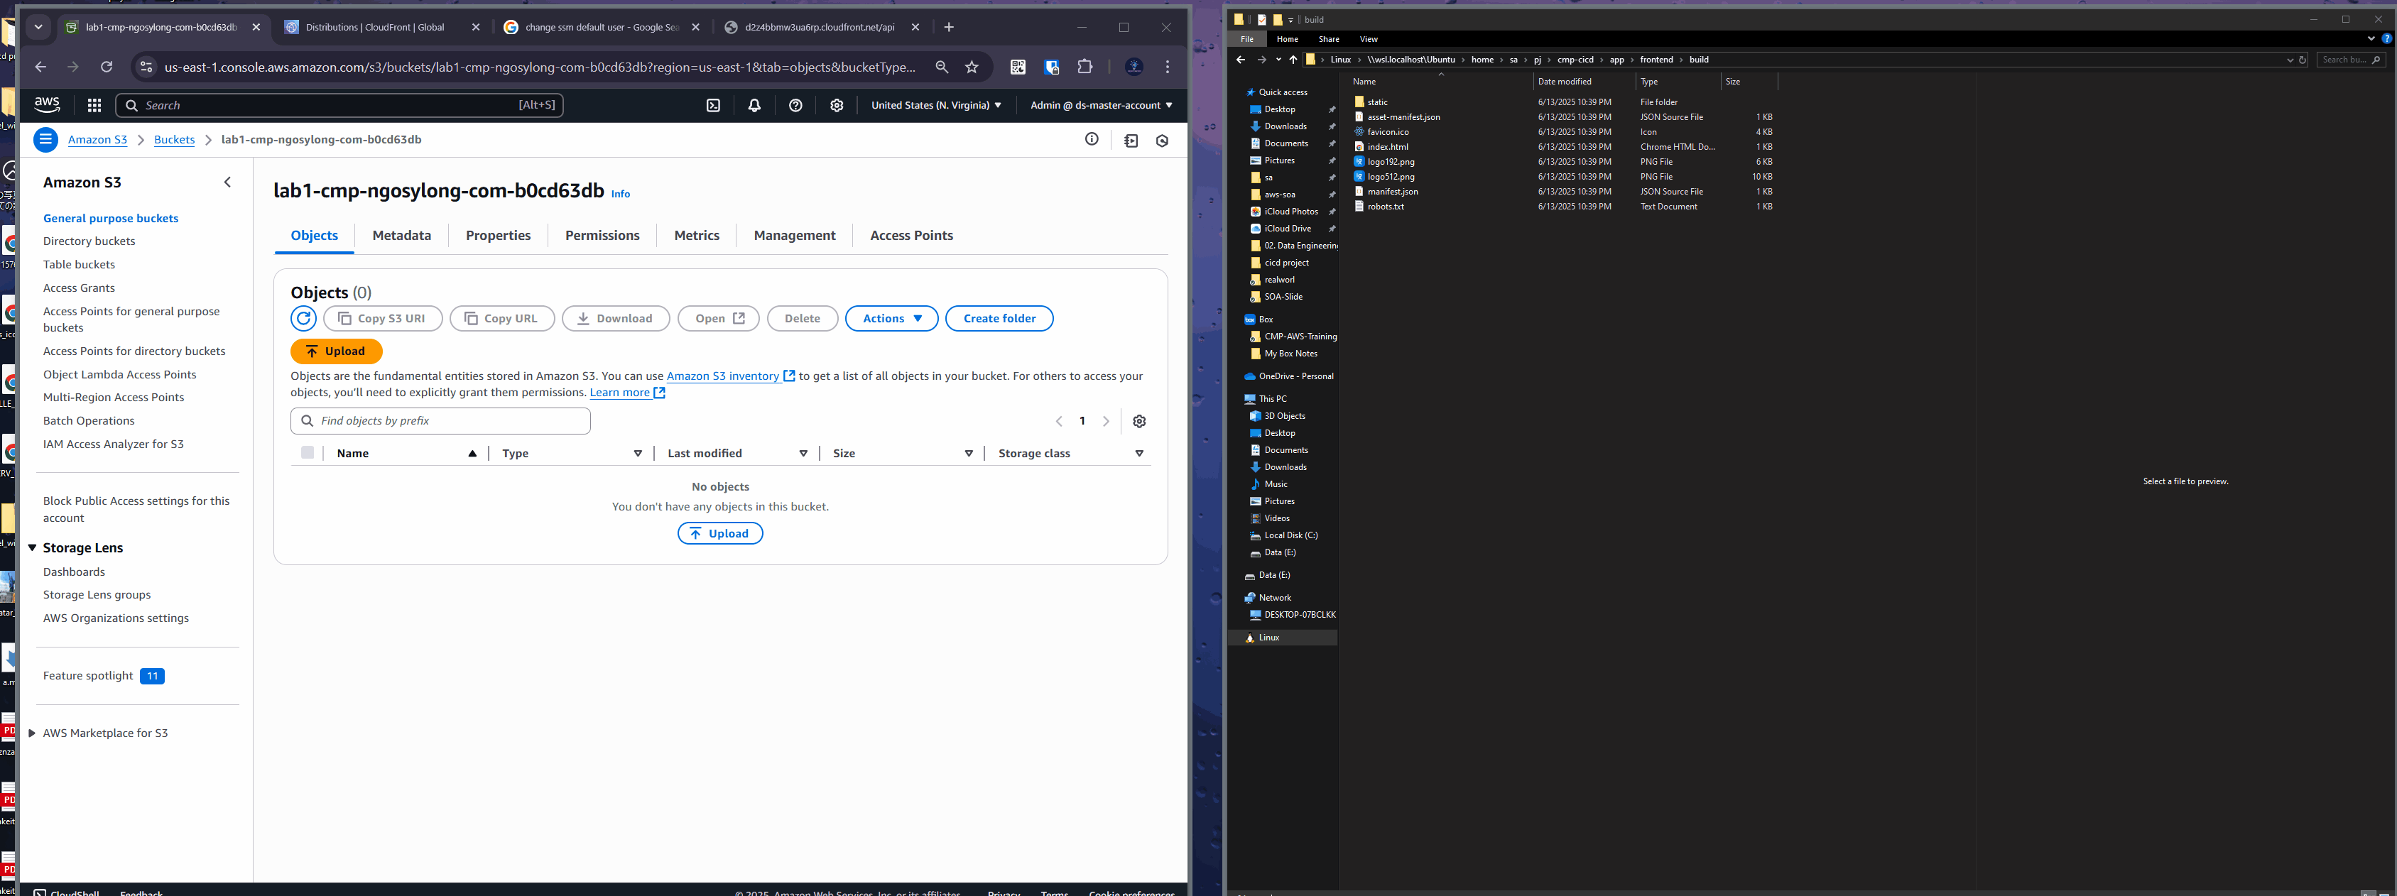Open AWS CloudShell icon in the header
The height and width of the screenshot is (896, 2397).
(713, 105)
